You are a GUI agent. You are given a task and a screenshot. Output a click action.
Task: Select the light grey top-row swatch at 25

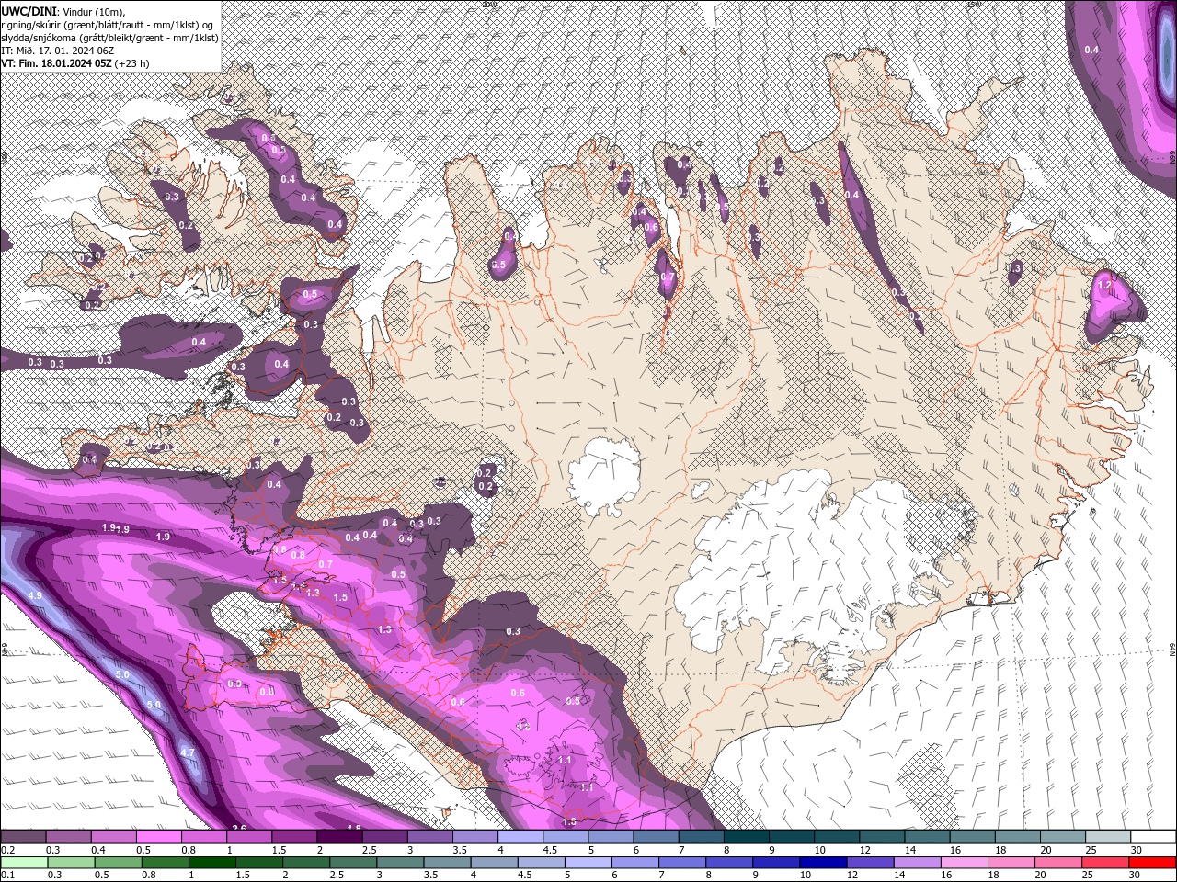pos(1109,837)
